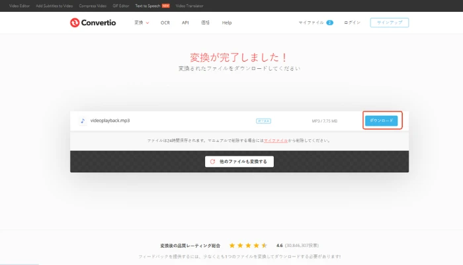Open Add Subtitles to Video link
463x265 pixels.
tap(54, 5)
